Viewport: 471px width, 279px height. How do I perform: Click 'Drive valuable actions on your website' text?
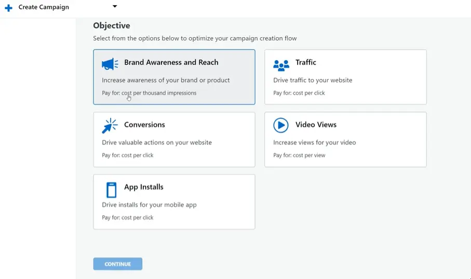157,142
